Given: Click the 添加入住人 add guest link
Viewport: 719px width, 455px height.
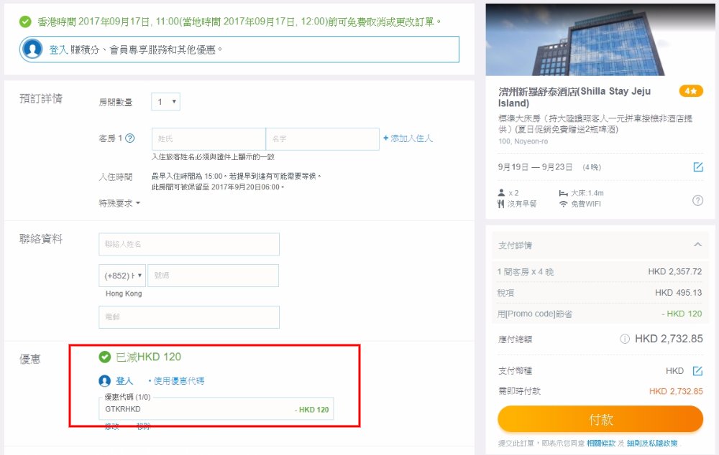Looking at the screenshot, I should 408,139.
